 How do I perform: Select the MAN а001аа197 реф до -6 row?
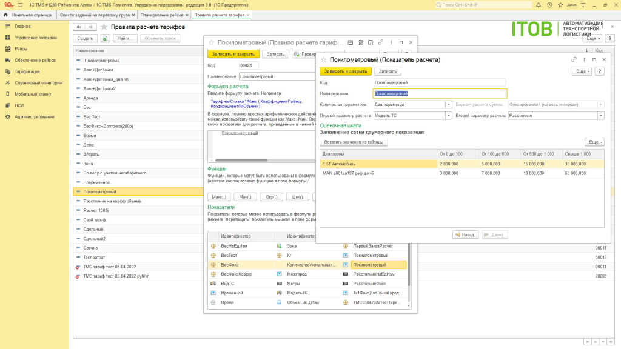click(x=462, y=173)
